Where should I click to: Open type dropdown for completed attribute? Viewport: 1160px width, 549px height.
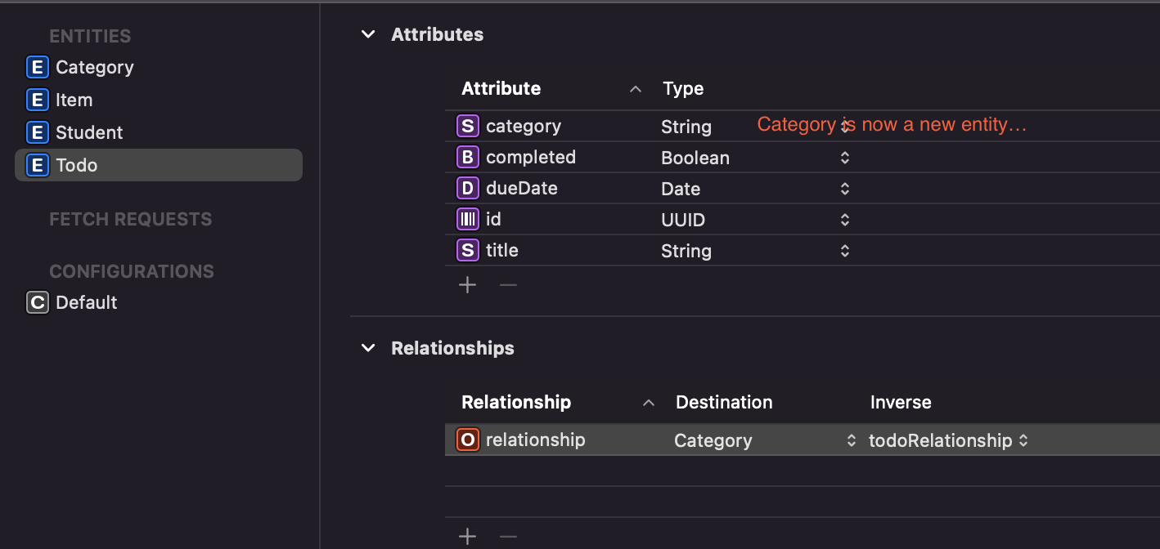tap(845, 158)
